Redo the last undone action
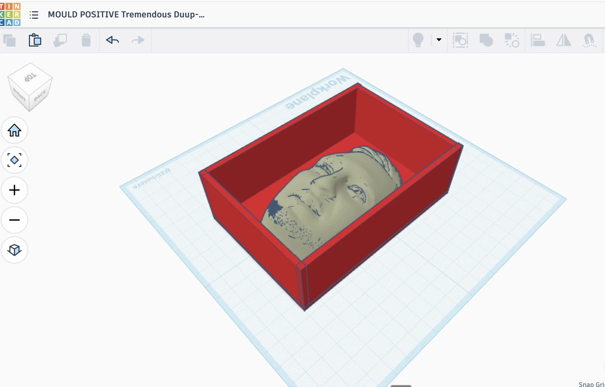 (138, 40)
